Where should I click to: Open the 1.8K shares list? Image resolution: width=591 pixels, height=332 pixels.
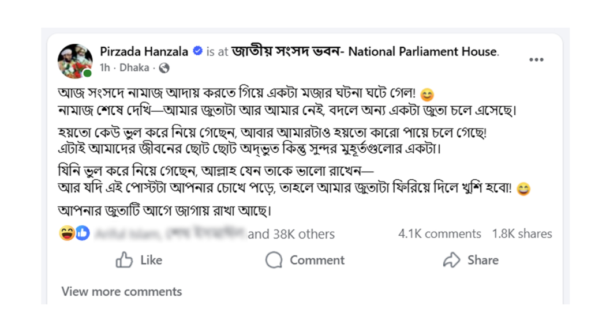tap(522, 234)
